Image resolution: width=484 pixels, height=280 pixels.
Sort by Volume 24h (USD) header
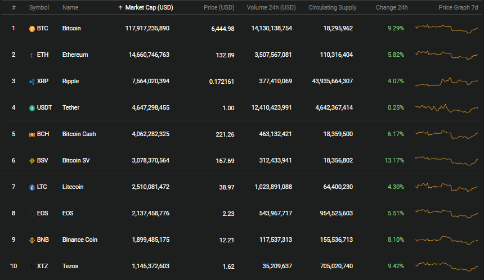click(271, 7)
